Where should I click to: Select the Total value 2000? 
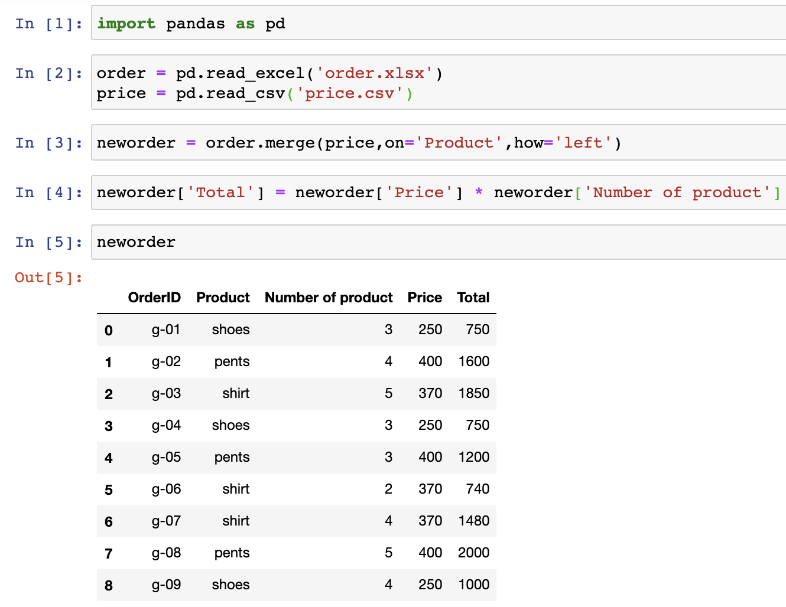click(x=474, y=553)
